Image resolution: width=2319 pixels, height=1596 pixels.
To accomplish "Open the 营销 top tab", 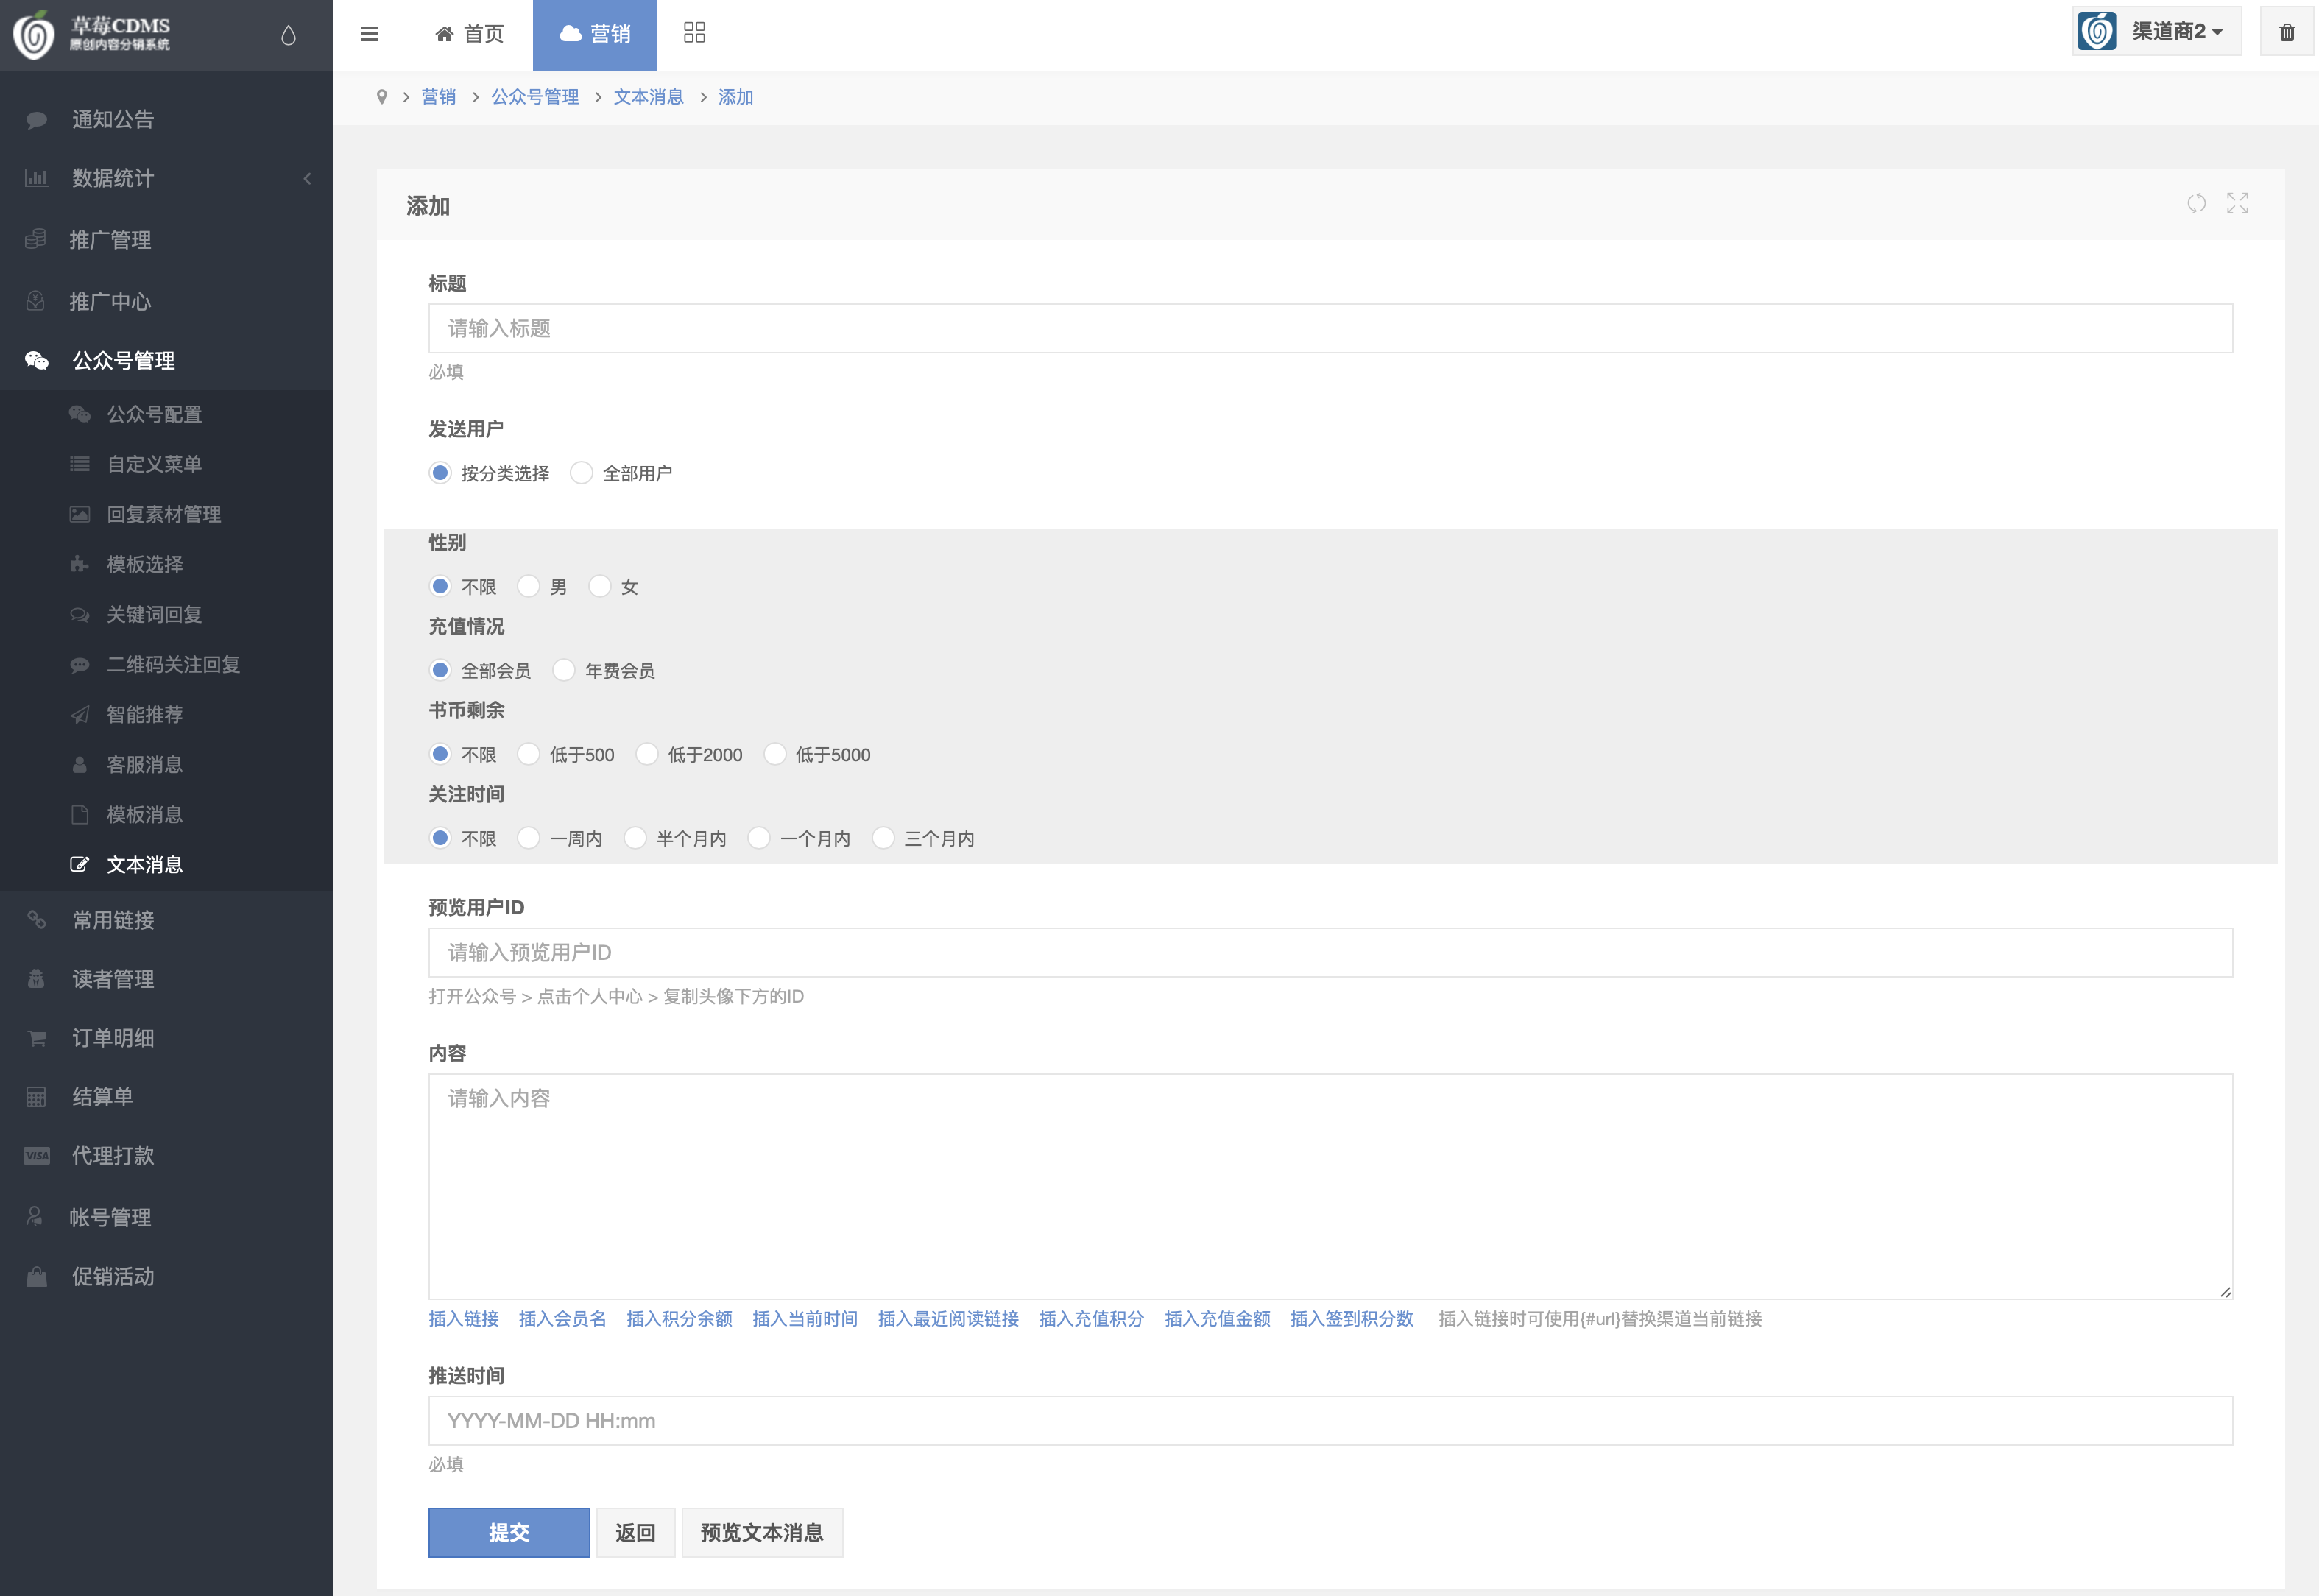I will click(x=595, y=34).
